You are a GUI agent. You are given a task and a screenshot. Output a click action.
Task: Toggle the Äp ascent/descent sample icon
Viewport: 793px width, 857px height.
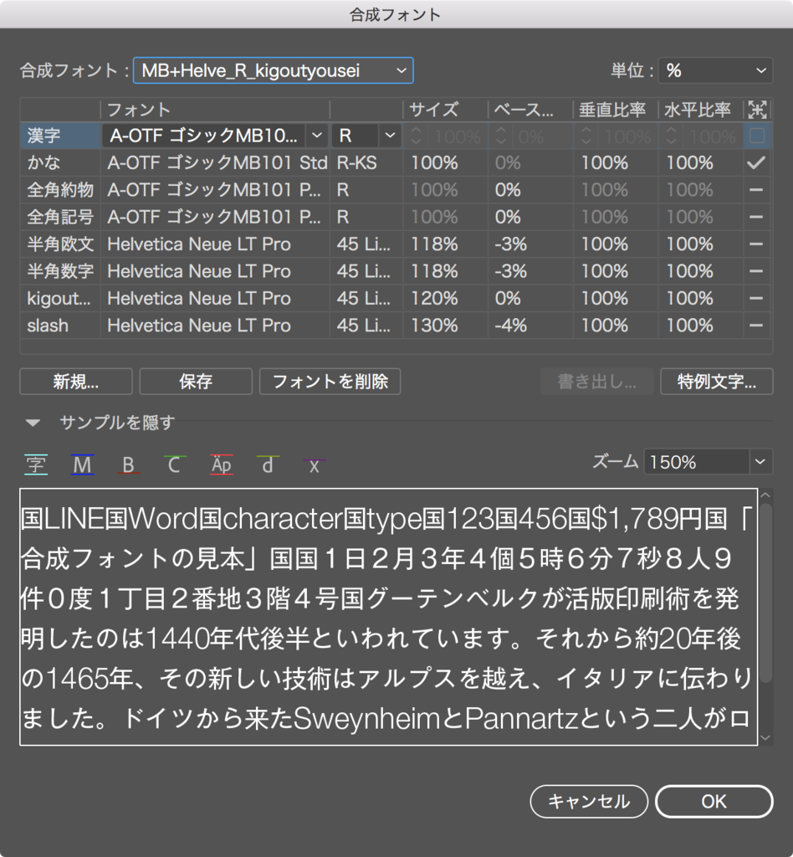click(221, 464)
